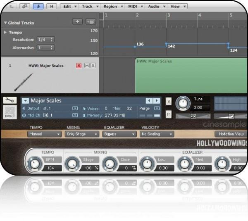Click previous instrument left arrow
This screenshot has height=221, width=248.
click(x=149, y=101)
